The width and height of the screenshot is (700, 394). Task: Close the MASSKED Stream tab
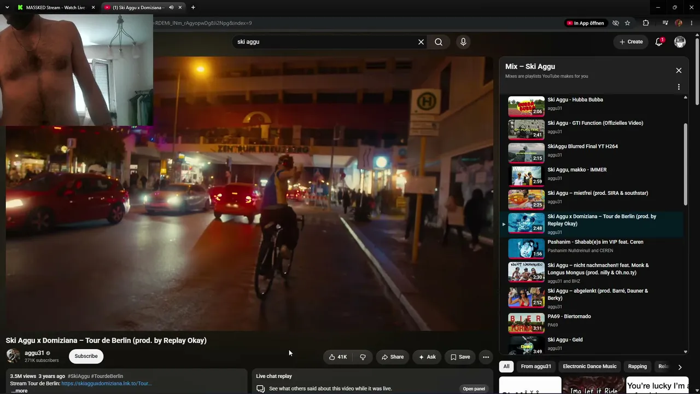pyautogui.click(x=93, y=8)
